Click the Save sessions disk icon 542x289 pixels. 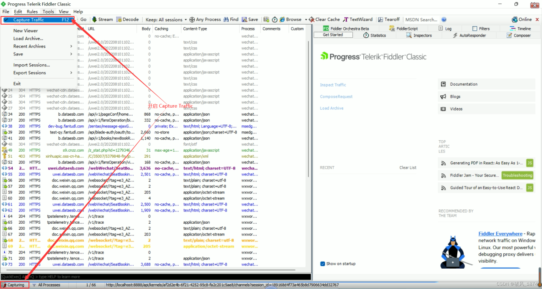coord(244,19)
